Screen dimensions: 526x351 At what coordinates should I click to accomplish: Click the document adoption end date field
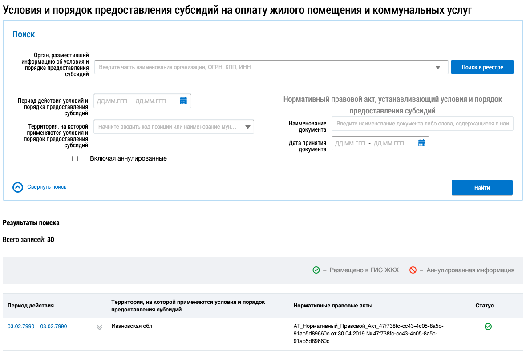click(x=389, y=143)
